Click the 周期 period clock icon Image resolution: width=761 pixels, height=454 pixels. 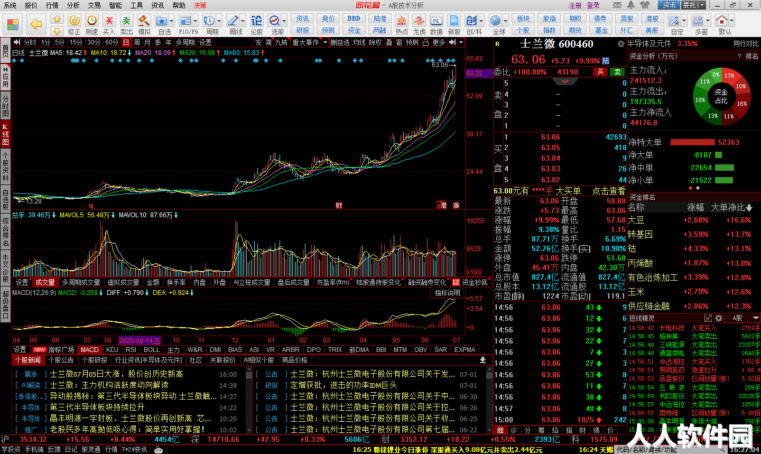click(x=209, y=21)
